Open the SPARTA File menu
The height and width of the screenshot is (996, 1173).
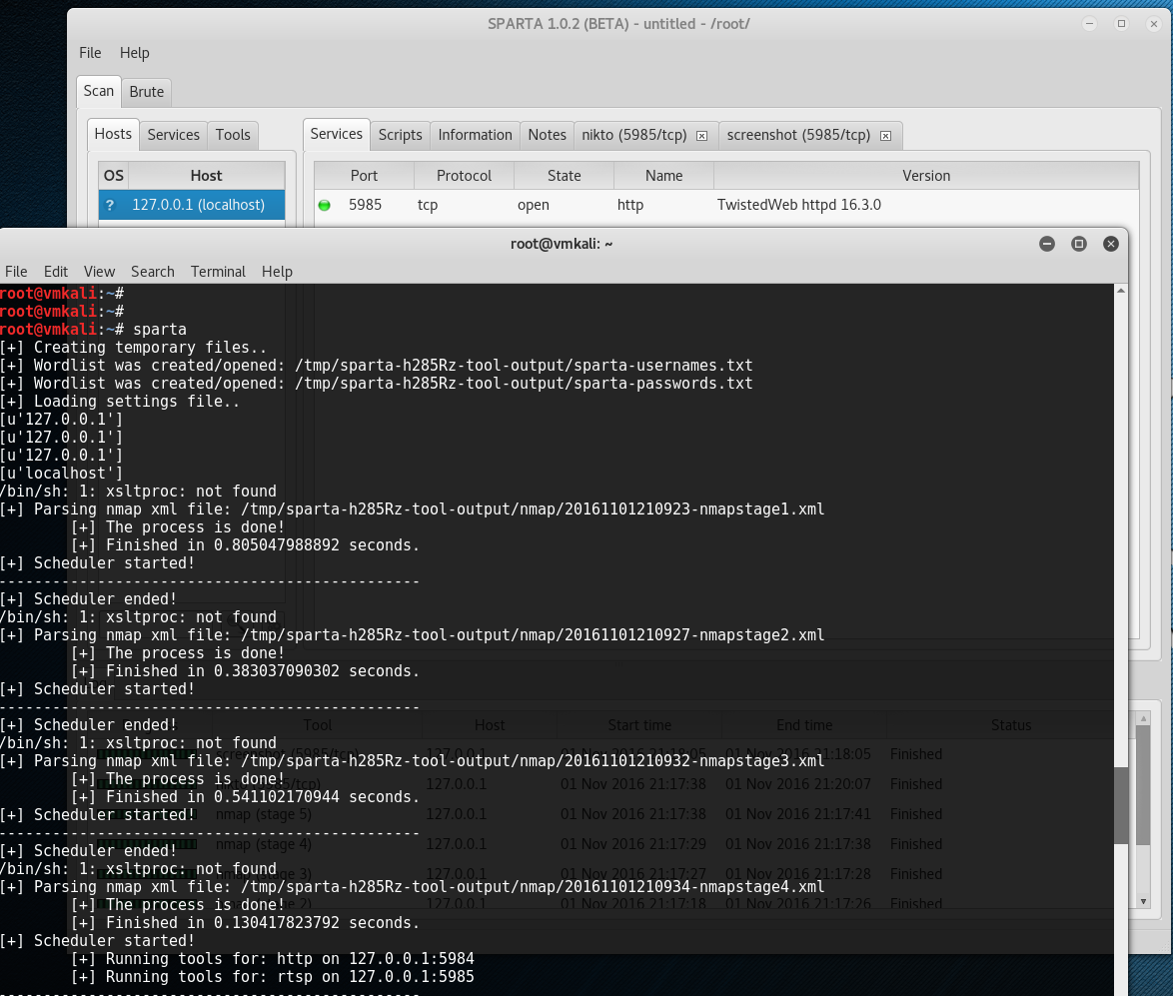[90, 53]
